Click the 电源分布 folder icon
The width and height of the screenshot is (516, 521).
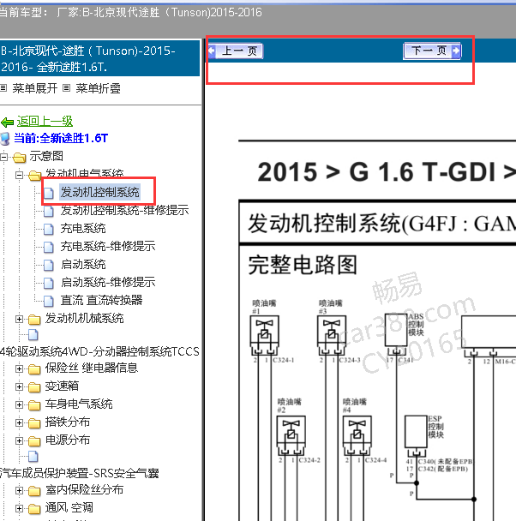pos(34,441)
